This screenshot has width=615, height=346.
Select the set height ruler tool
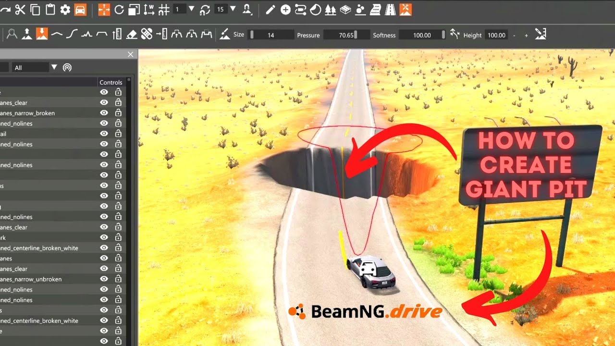pyautogui.click(x=117, y=34)
